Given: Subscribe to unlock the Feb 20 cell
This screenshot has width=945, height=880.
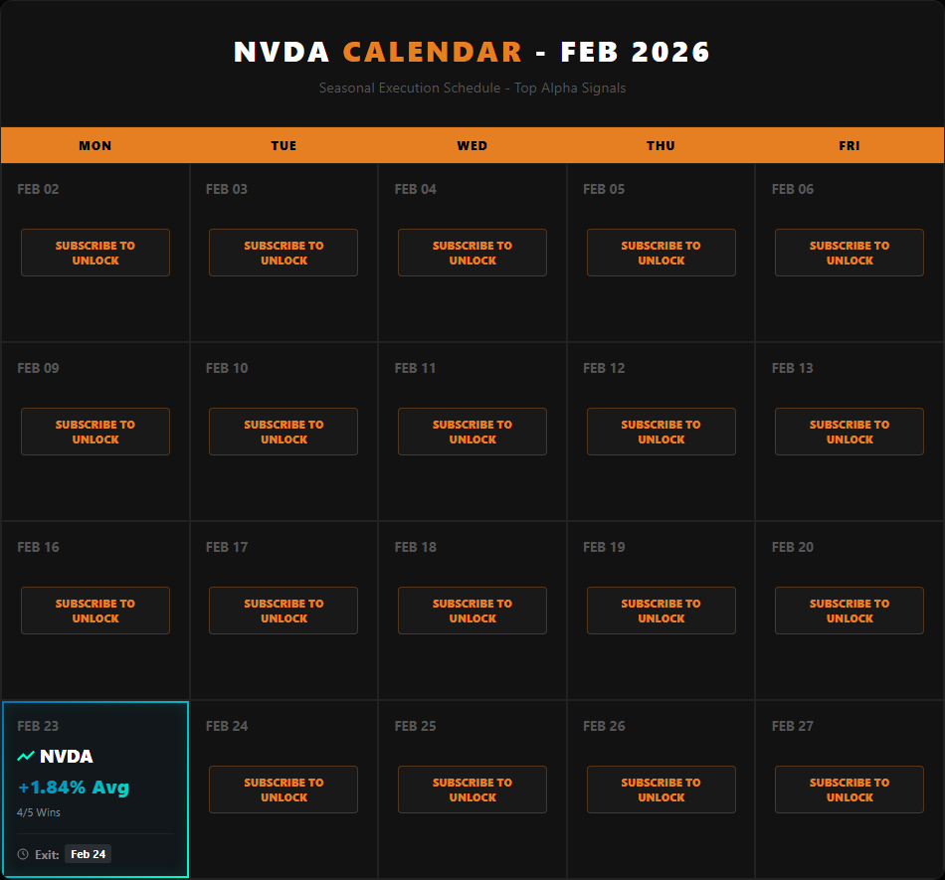Looking at the screenshot, I should pyautogui.click(x=849, y=611).
